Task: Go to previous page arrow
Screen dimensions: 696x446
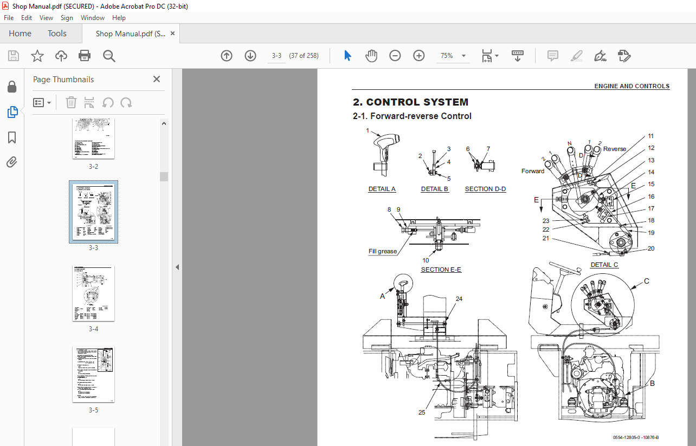Action: tap(227, 56)
